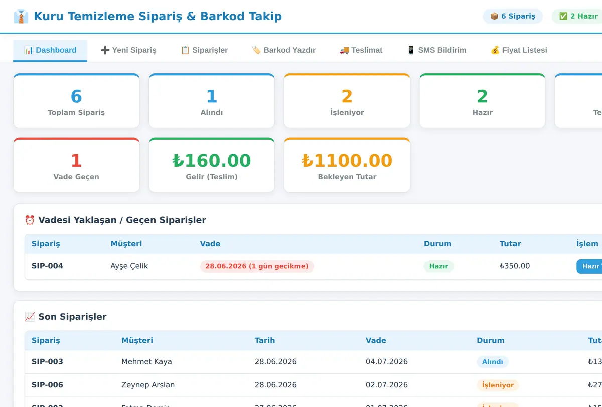This screenshot has height=407, width=602.
Task: Click order number SIP-004 in the overdue table
Action: (47, 266)
